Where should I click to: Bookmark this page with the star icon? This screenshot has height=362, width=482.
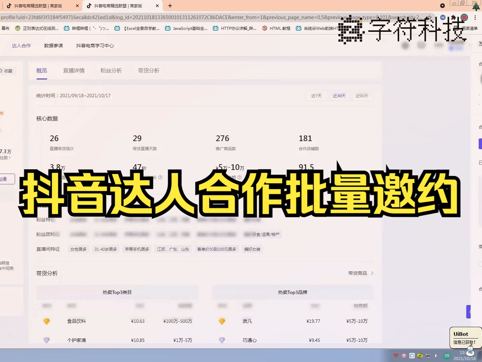pos(429,17)
